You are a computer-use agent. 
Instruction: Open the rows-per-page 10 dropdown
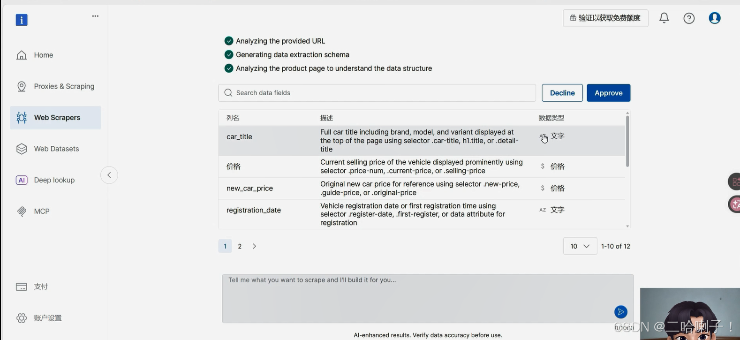tap(580, 246)
